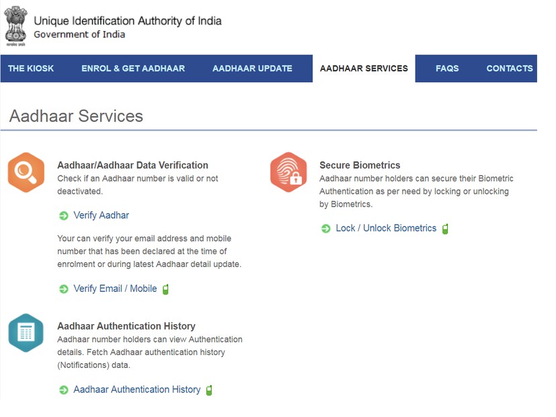Image resolution: width=556 pixels, height=417 pixels.
Task: Open ENROL & GET AADHAAR menu
Action: pos(133,69)
